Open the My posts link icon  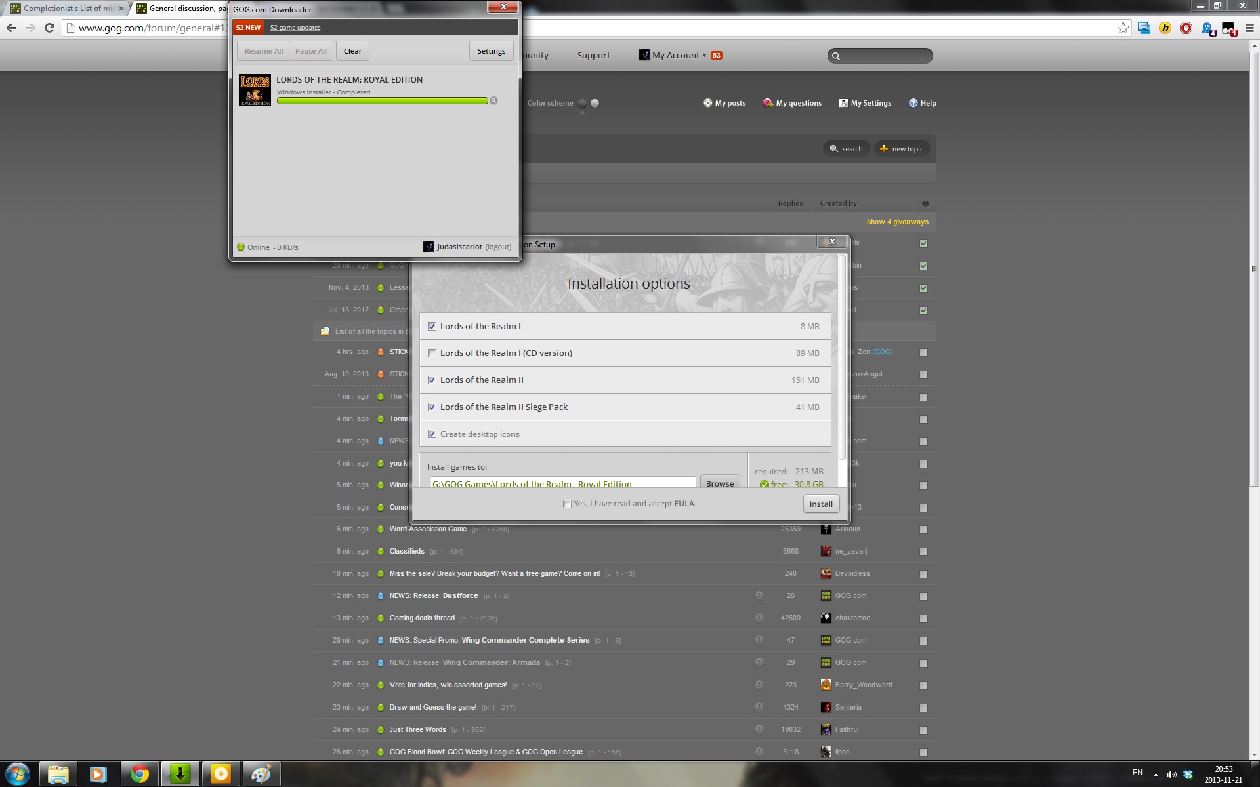[707, 103]
